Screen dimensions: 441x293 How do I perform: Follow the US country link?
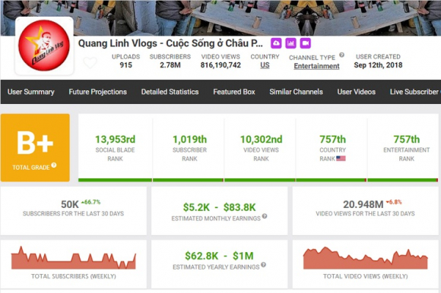265,65
